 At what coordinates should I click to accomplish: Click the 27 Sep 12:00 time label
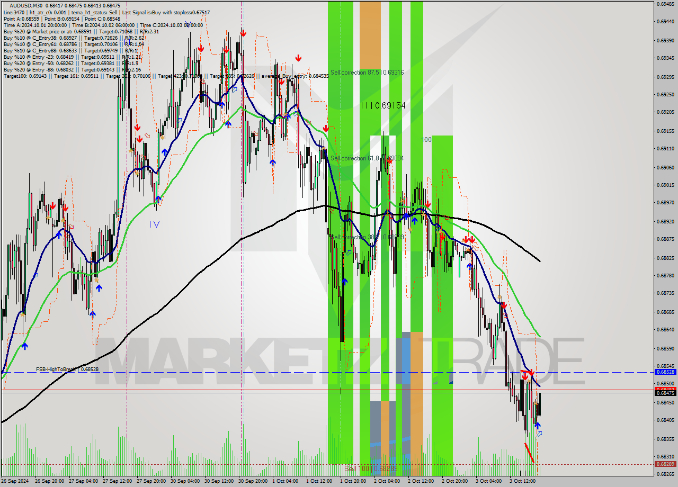117,481
